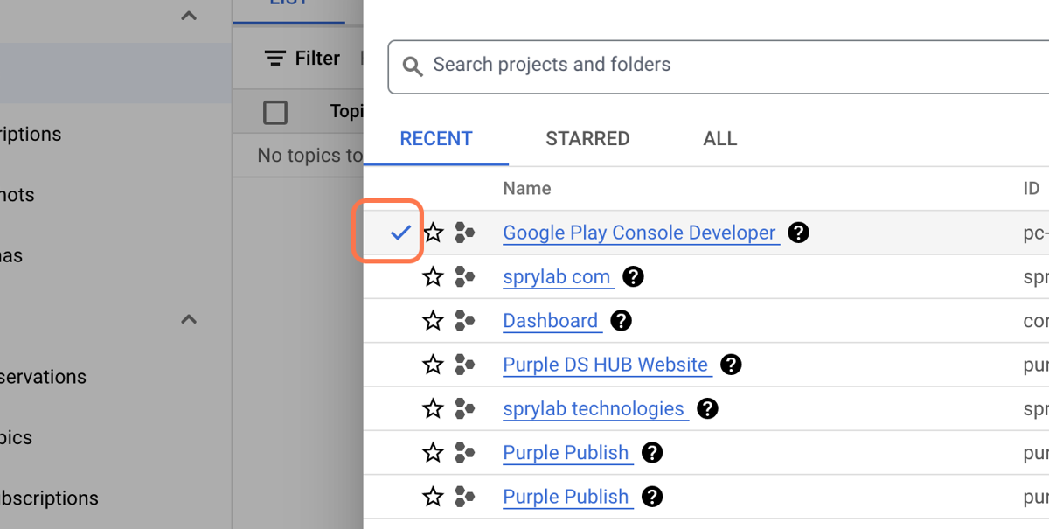The height and width of the screenshot is (529, 1049).
Task: Click project icon beside Purple DS HUB Website
Action: tap(465, 365)
